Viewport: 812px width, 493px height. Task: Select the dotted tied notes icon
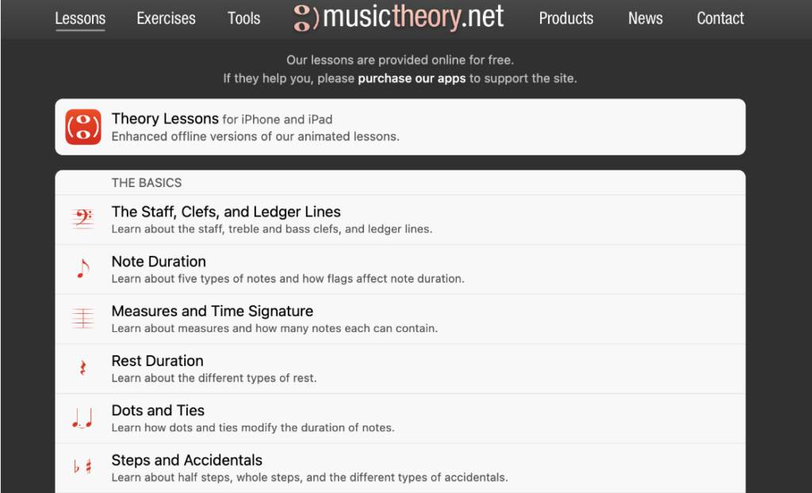coord(82,418)
